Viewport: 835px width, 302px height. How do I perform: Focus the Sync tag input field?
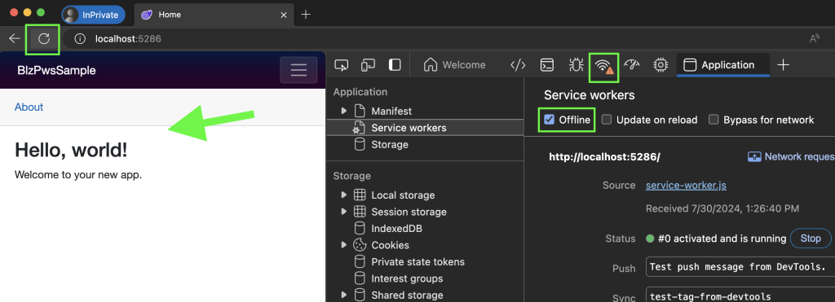pos(740,295)
